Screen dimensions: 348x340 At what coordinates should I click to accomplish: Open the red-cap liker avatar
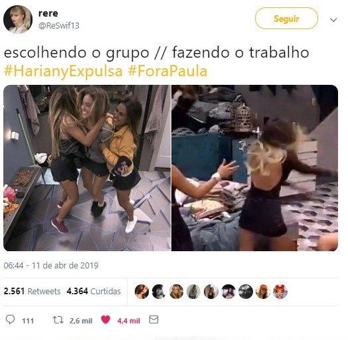pyautogui.click(x=263, y=292)
